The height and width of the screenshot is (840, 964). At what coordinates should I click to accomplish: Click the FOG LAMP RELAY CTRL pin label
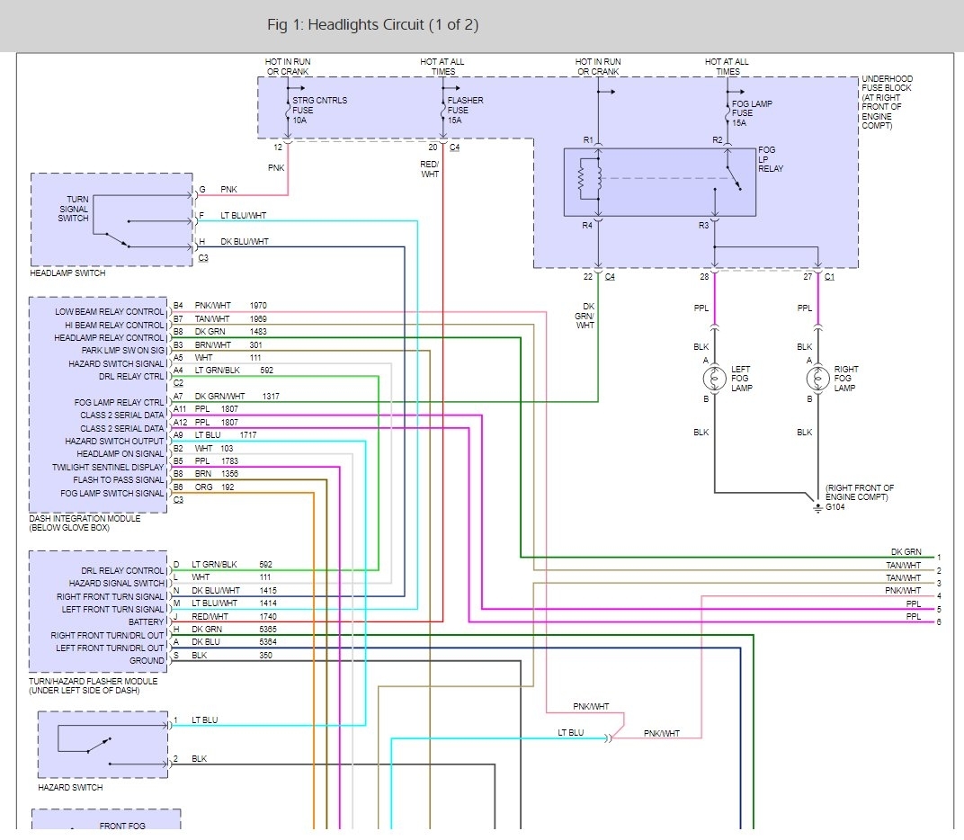[120, 402]
